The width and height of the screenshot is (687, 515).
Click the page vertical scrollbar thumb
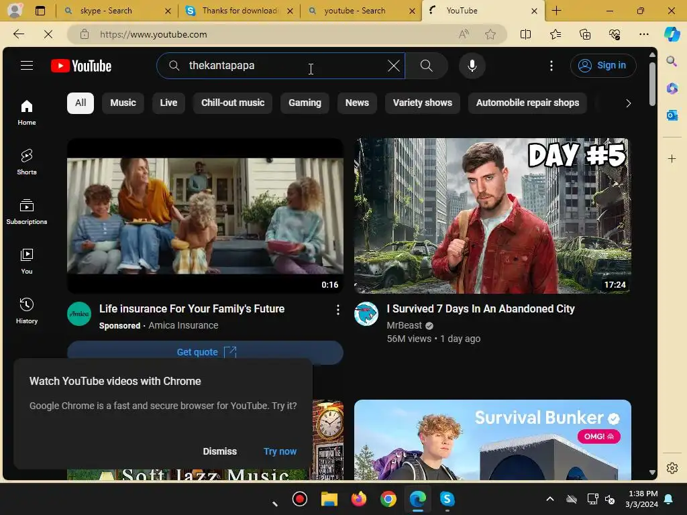652,84
